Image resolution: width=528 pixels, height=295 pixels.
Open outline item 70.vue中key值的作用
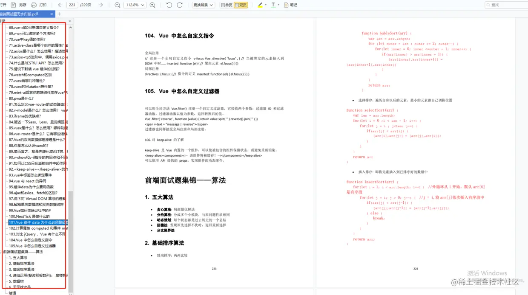pyautogui.click(x=27, y=39)
